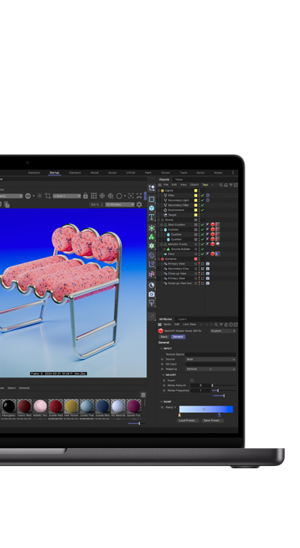Toggle the visibility dots of Metallic Frame
The height and width of the screenshot is (548, 300).
199,244
